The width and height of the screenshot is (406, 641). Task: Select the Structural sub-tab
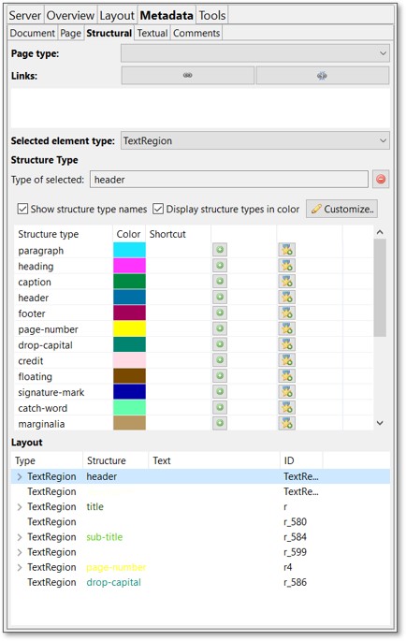tap(109, 33)
